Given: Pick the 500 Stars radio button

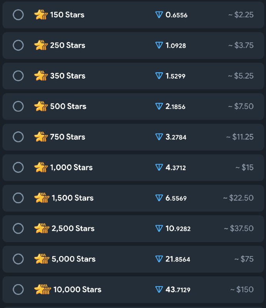Looking at the screenshot, I should [x=18, y=106].
